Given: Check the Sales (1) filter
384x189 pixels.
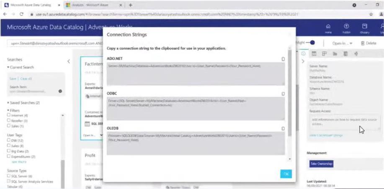Looking at the screenshot, I should tap(9, 126).
